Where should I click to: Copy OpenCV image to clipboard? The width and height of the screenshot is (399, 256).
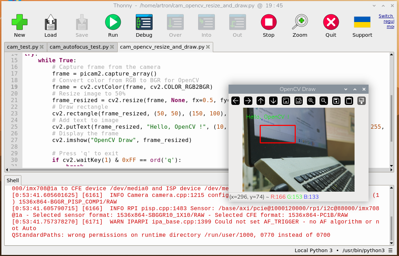pyautogui.click(x=349, y=101)
